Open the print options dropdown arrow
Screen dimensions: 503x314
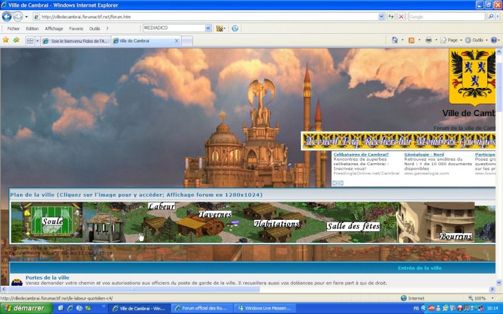pyautogui.click(x=436, y=40)
